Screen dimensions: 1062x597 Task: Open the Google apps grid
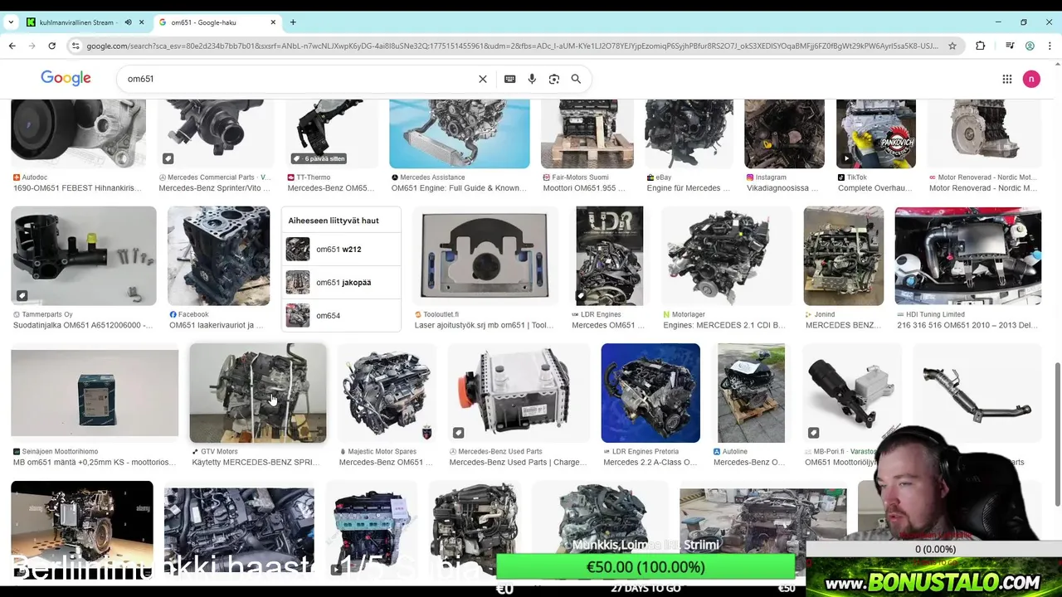click(1007, 79)
